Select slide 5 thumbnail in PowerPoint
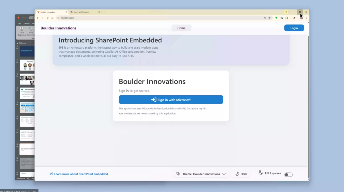This screenshot has width=344, height=192. point(27,107)
